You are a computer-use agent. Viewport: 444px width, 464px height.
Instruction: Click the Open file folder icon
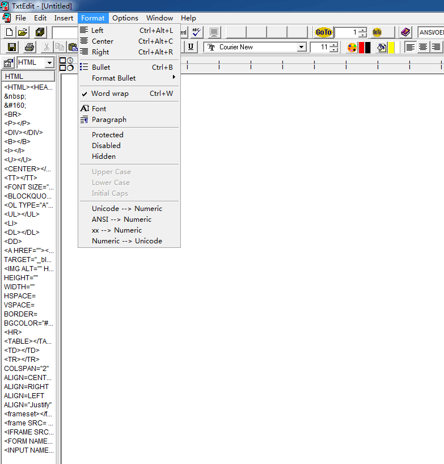coord(23,32)
